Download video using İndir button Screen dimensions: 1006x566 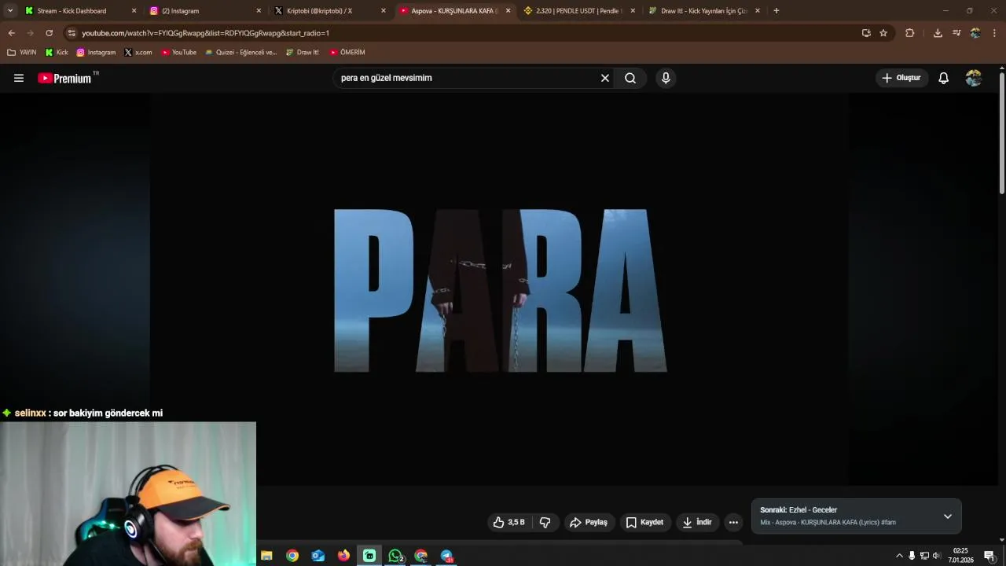click(x=697, y=522)
